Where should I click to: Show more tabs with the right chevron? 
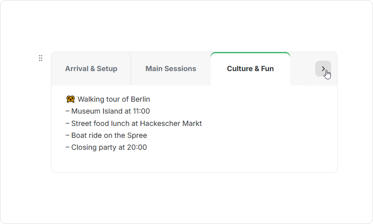pos(323,69)
